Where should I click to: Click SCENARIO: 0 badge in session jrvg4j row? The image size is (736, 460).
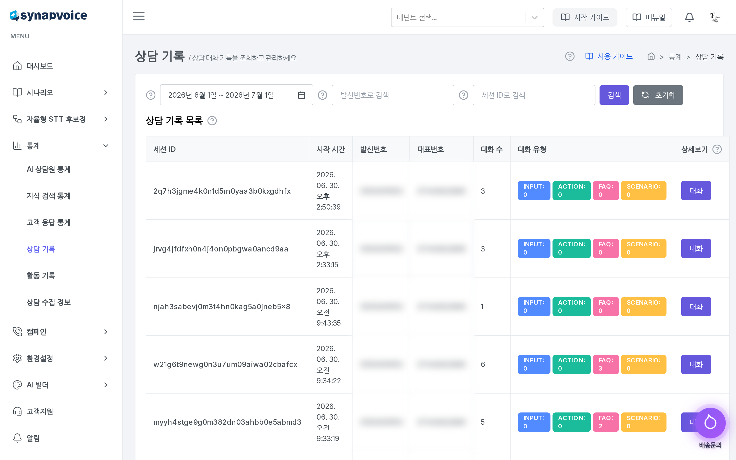pos(643,249)
